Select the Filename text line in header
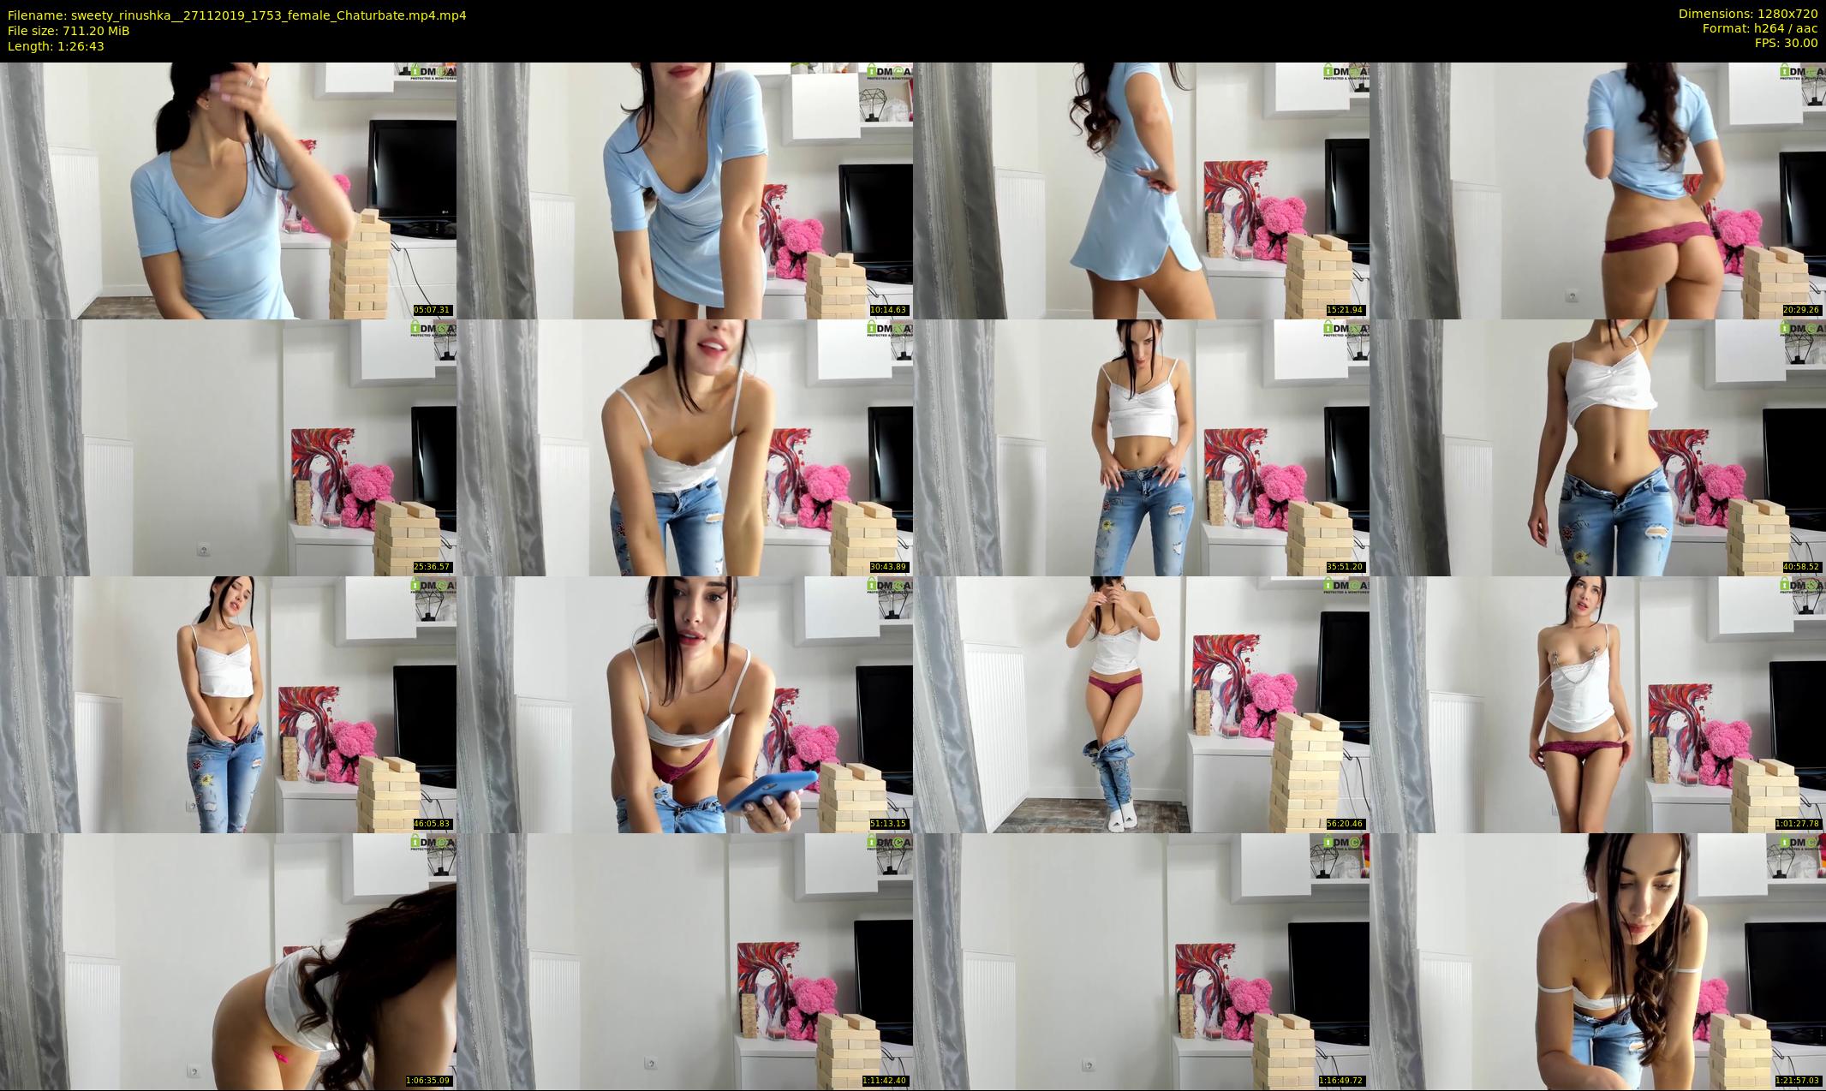Screen dimensions: 1826x1091 pos(237,15)
